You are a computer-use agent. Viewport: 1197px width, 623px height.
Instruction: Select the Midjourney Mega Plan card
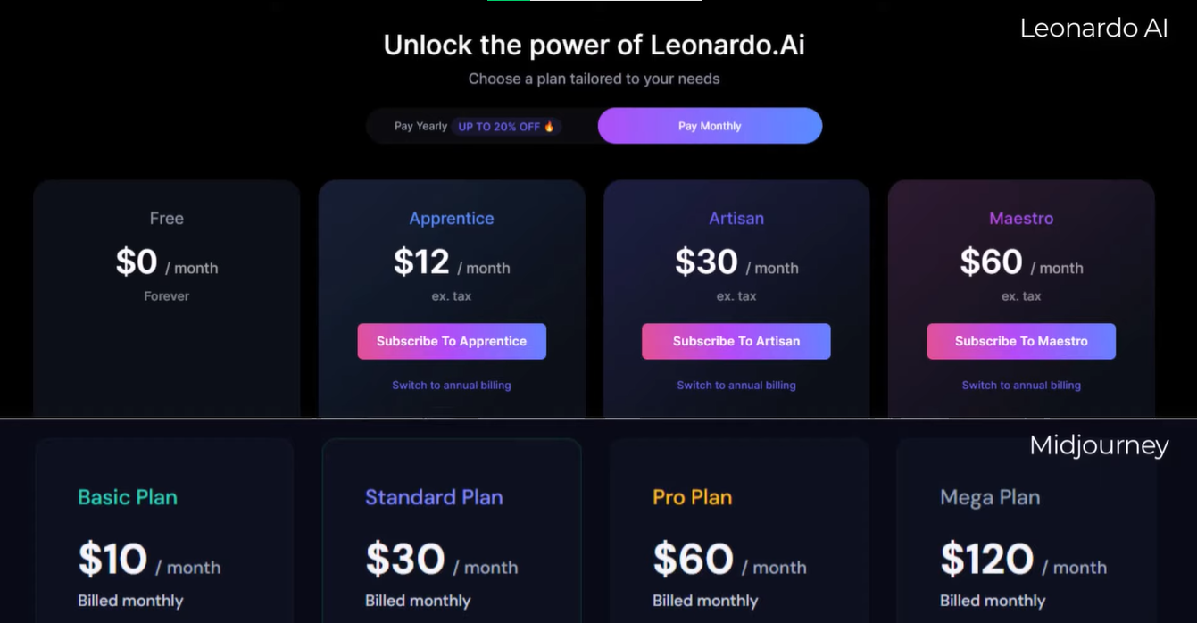pyautogui.click(x=1027, y=531)
